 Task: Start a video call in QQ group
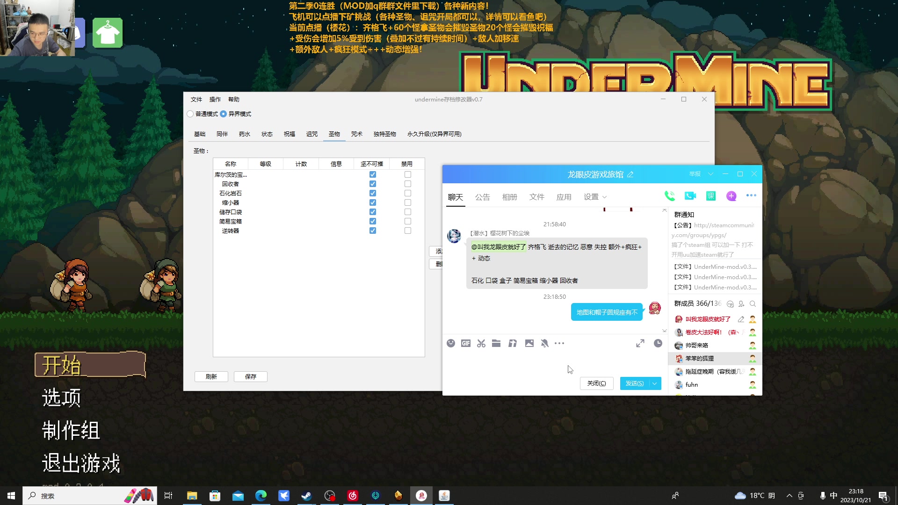tap(690, 196)
